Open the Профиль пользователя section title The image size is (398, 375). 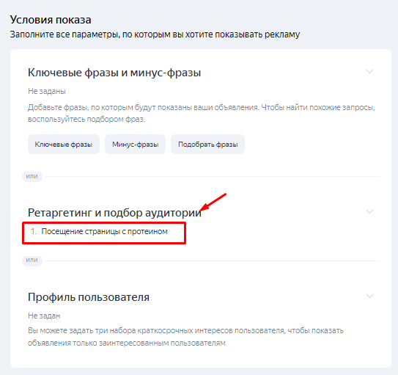[89, 297]
